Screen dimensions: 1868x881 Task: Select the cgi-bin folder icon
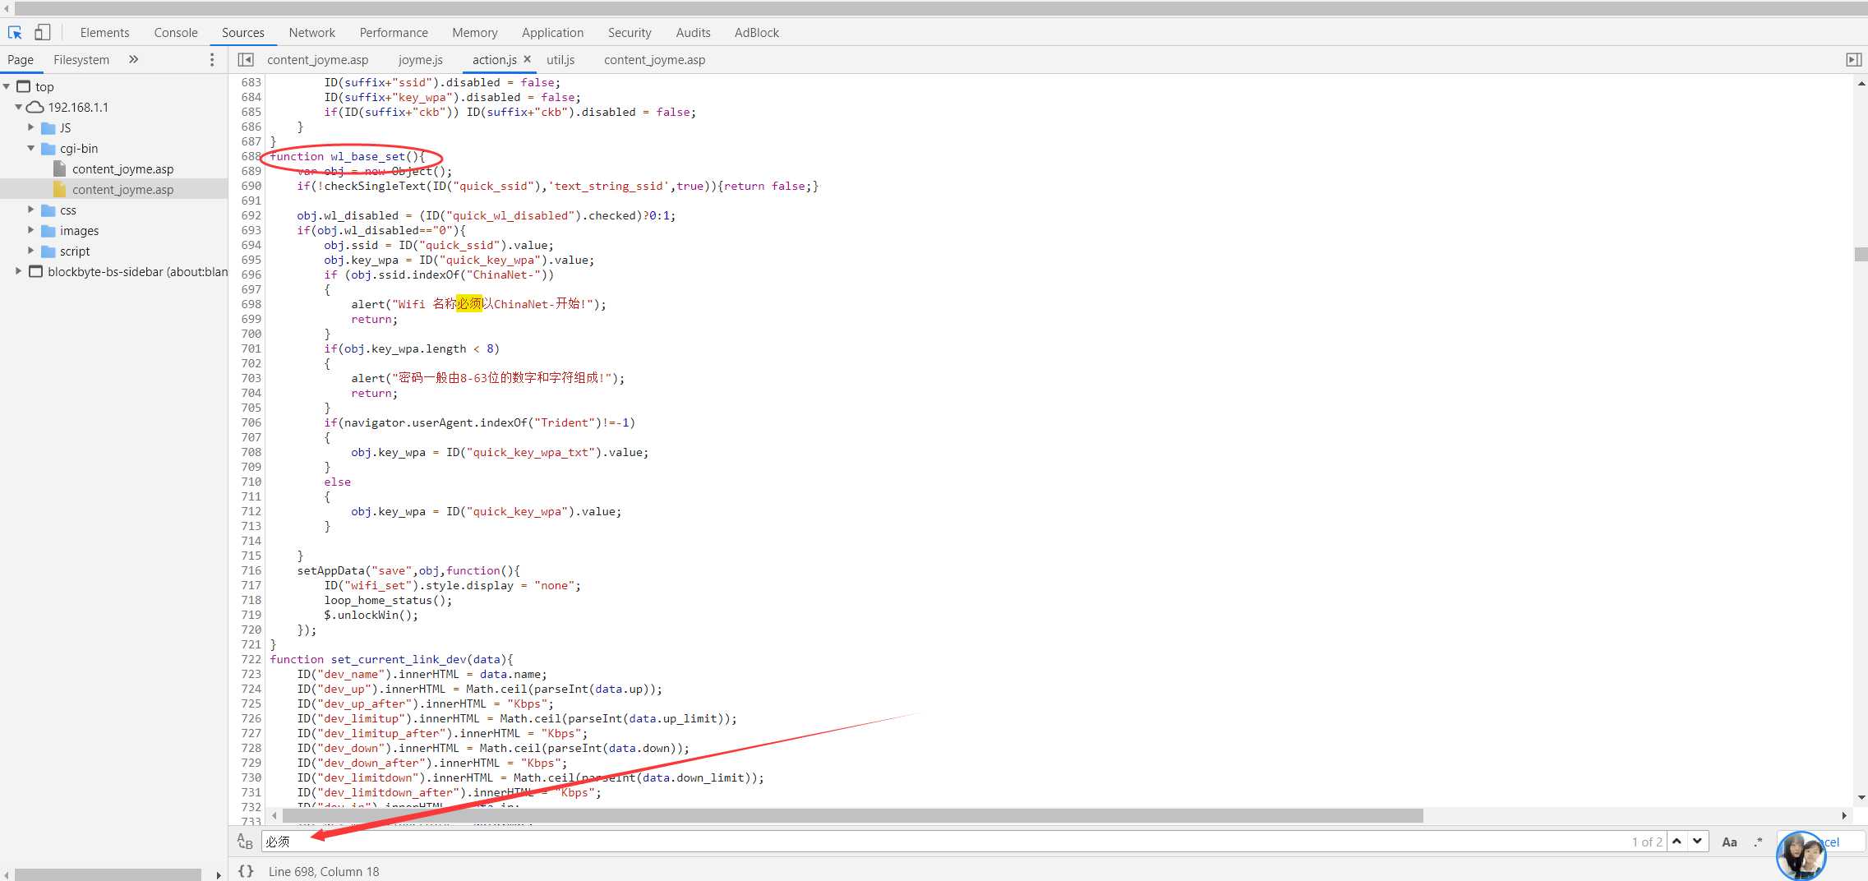point(48,149)
